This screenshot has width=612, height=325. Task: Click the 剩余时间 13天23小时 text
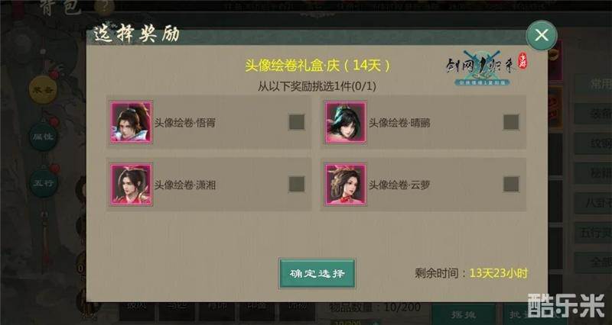click(x=471, y=273)
